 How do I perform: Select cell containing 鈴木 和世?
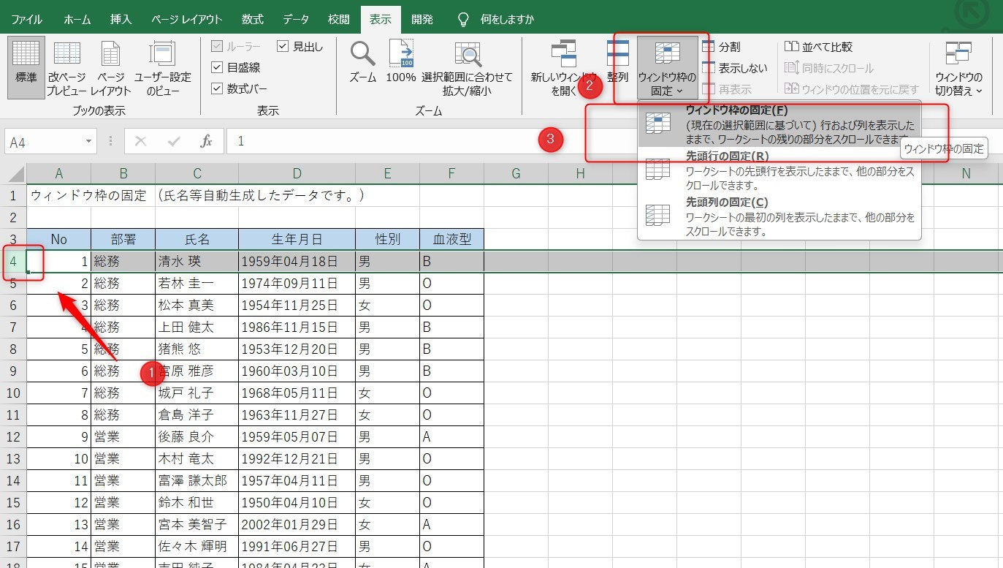[197, 502]
